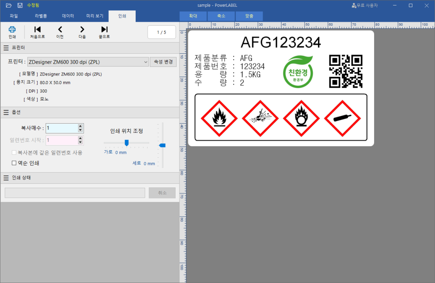Click the printer icon to print
Viewport: 435px width, 283px height.
tap(12, 30)
